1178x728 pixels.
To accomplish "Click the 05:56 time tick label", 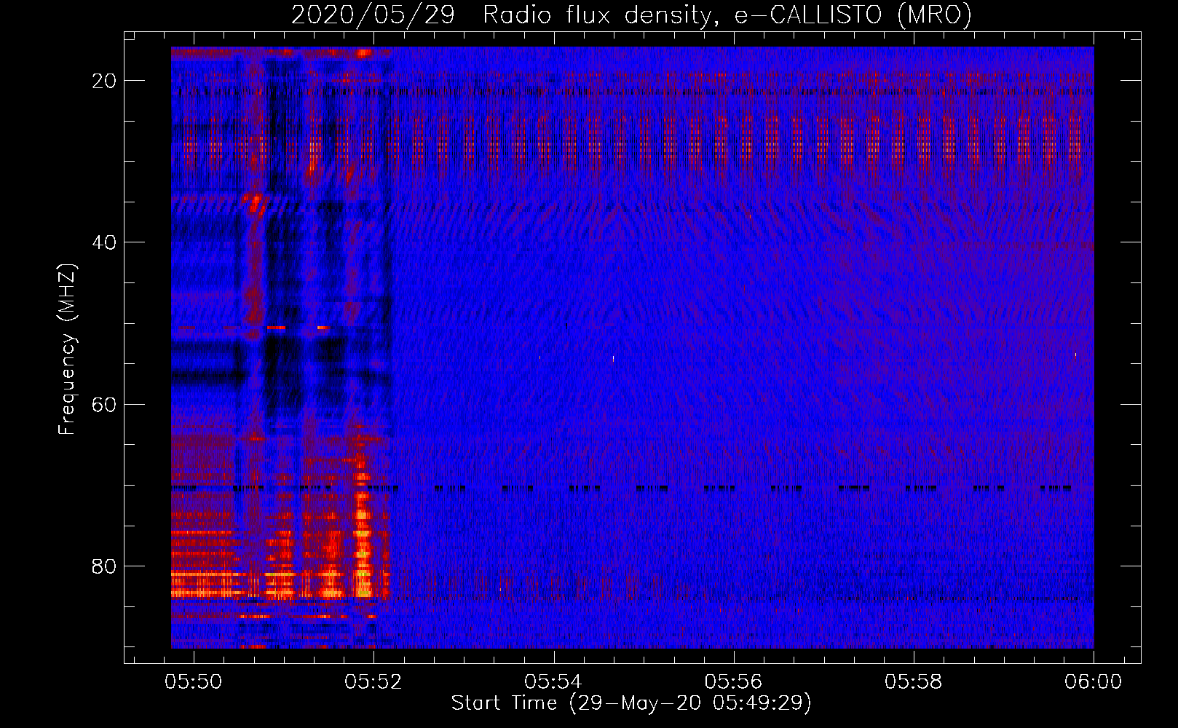I will tap(733, 681).
